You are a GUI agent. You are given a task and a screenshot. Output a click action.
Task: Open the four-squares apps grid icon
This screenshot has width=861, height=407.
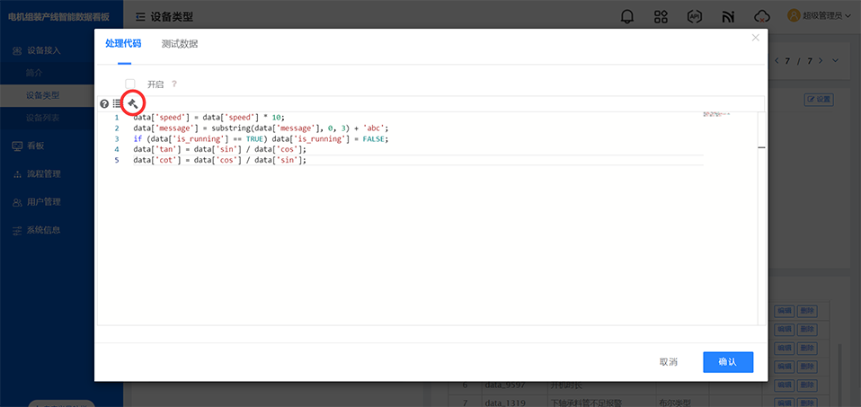(x=661, y=16)
